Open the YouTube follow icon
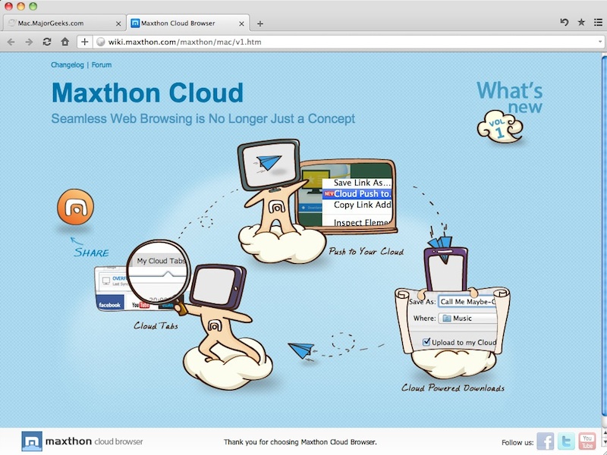Viewport: 607px width, 455px height. pyautogui.click(x=587, y=441)
